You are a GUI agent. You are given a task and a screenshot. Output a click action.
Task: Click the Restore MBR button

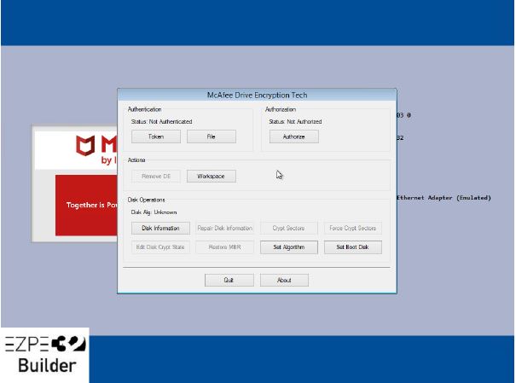click(x=225, y=247)
